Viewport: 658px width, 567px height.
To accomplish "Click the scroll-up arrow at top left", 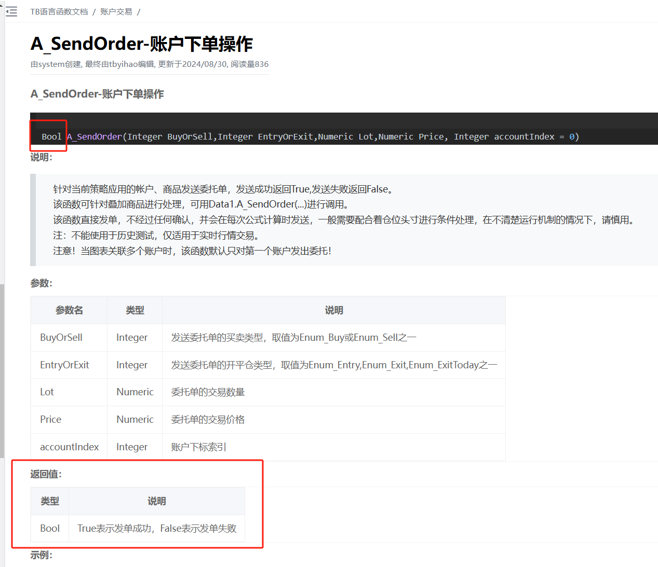I will [x=2, y=3].
